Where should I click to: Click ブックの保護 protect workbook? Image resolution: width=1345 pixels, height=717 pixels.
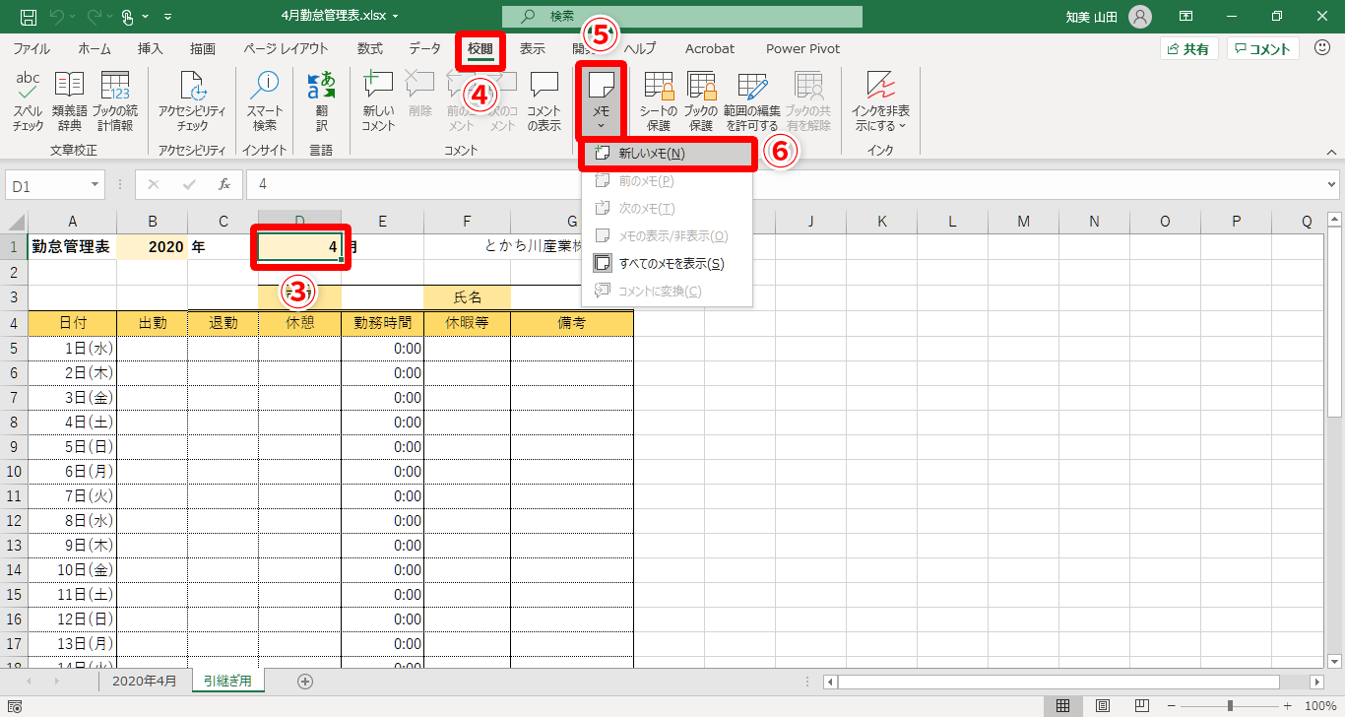701,102
